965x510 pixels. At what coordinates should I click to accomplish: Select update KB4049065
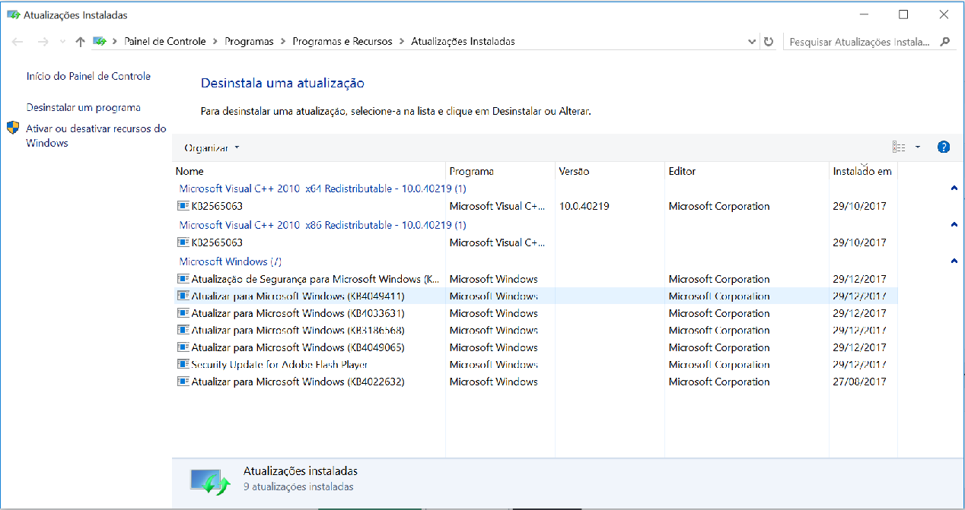point(536,347)
